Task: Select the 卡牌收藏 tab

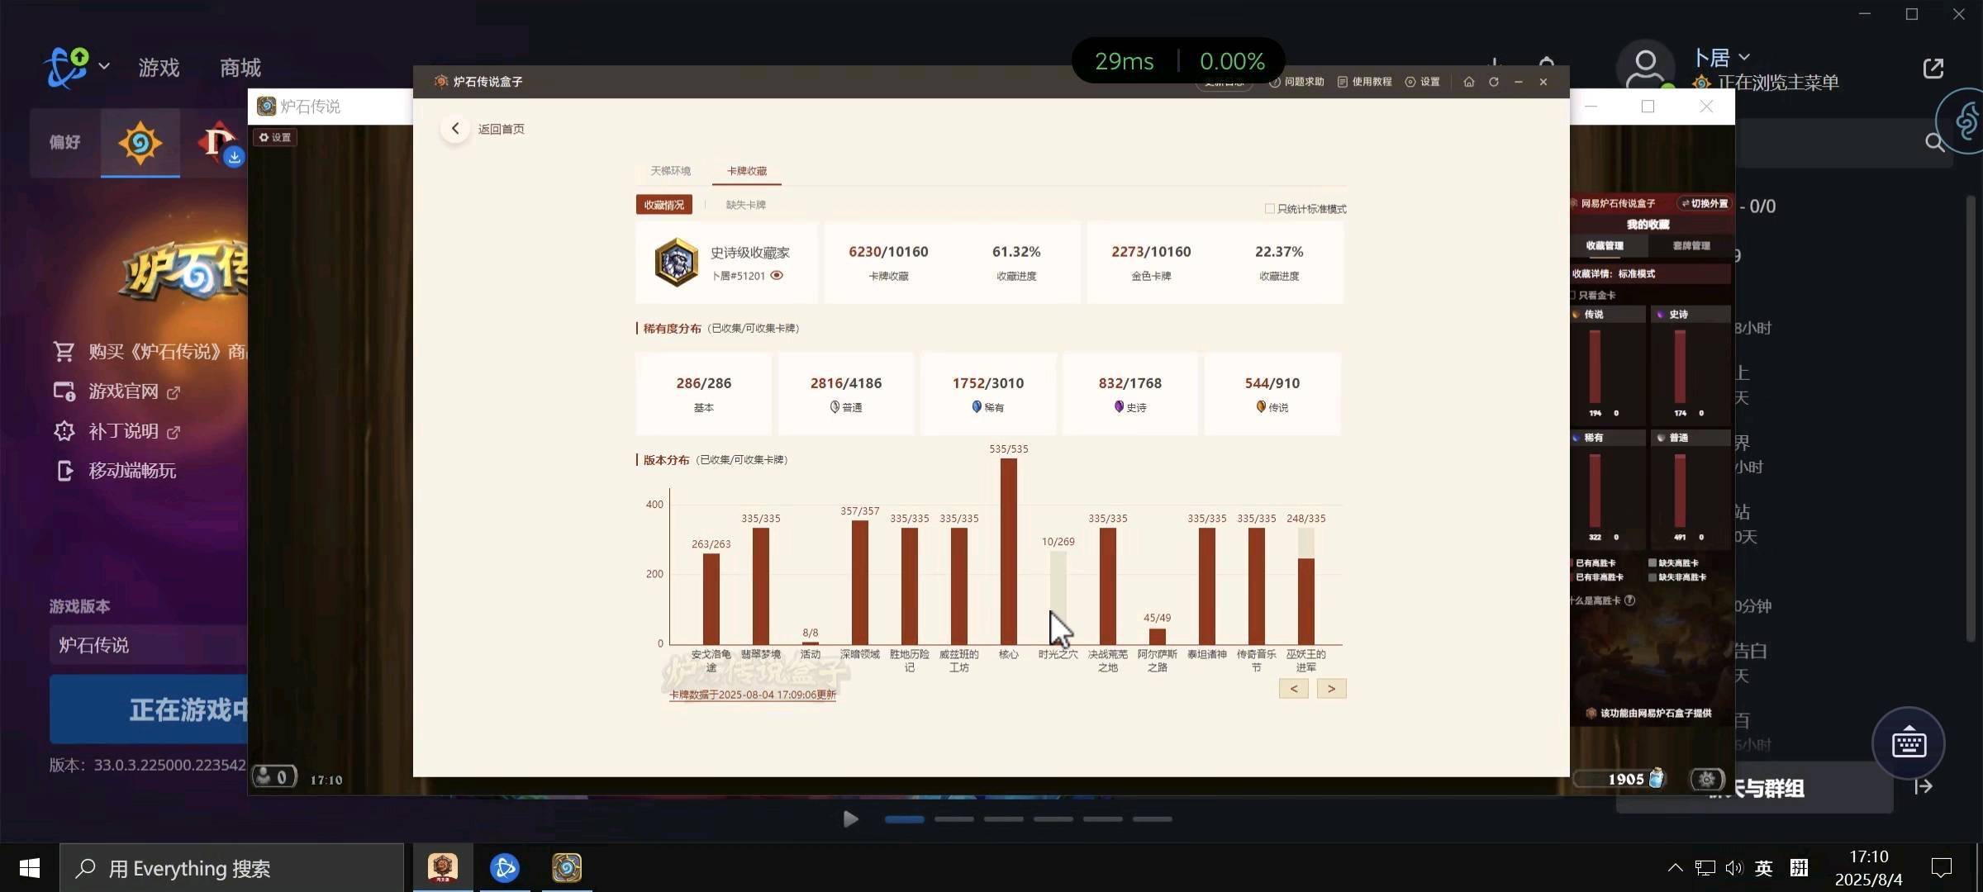Action: 747,171
